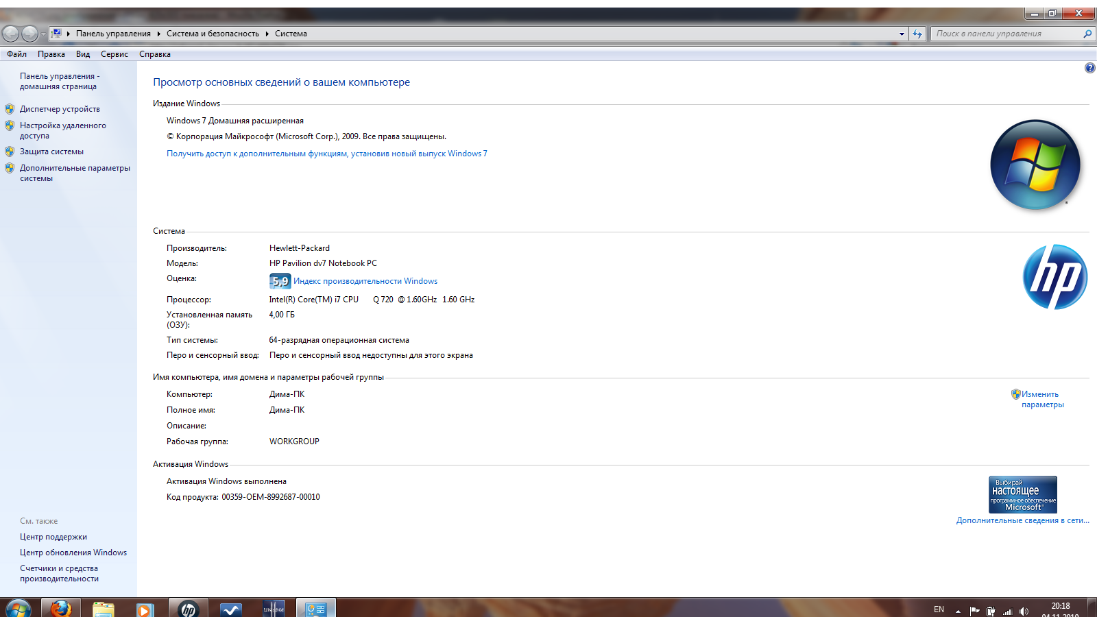Click "WORKGROUP" workgroup value

click(x=294, y=441)
